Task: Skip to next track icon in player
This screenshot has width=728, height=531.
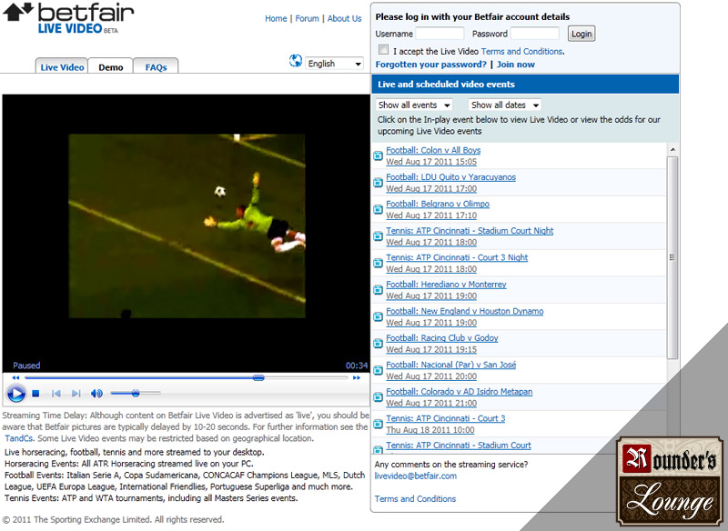Action: coord(76,394)
